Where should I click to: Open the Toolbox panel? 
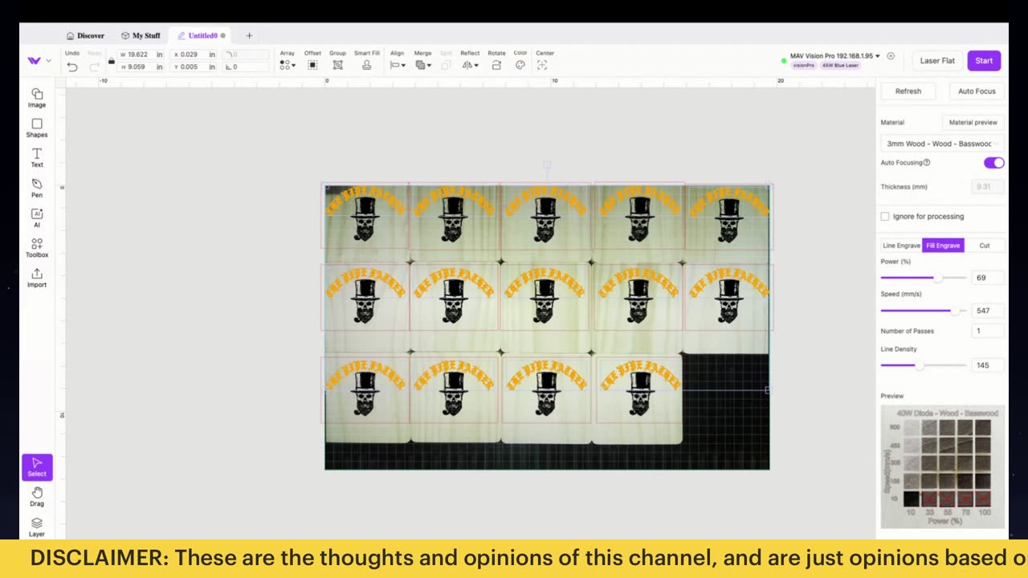pos(37,248)
